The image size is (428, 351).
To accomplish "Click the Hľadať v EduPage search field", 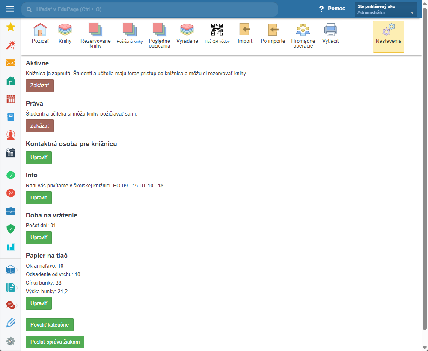I will coord(150,9).
